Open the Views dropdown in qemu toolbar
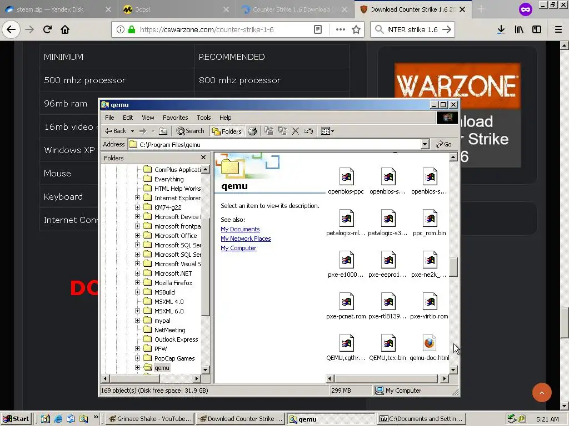The width and height of the screenshot is (569, 426). [327, 131]
